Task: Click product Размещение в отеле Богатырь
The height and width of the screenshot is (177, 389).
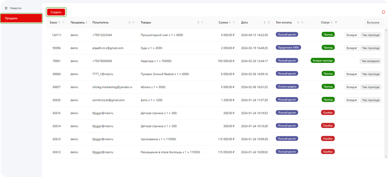Action: tap(170, 152)
